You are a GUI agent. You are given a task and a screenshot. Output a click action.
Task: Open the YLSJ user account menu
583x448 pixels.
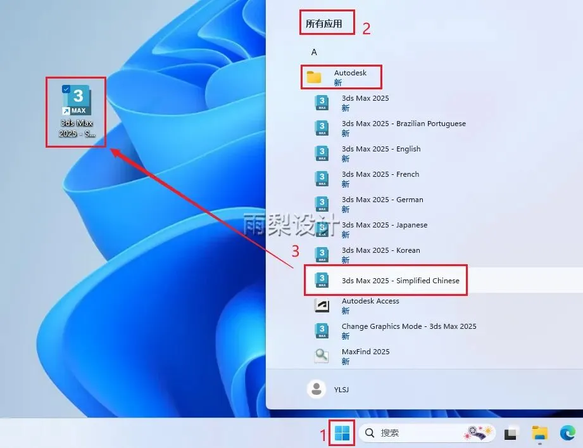pos(328,389)
